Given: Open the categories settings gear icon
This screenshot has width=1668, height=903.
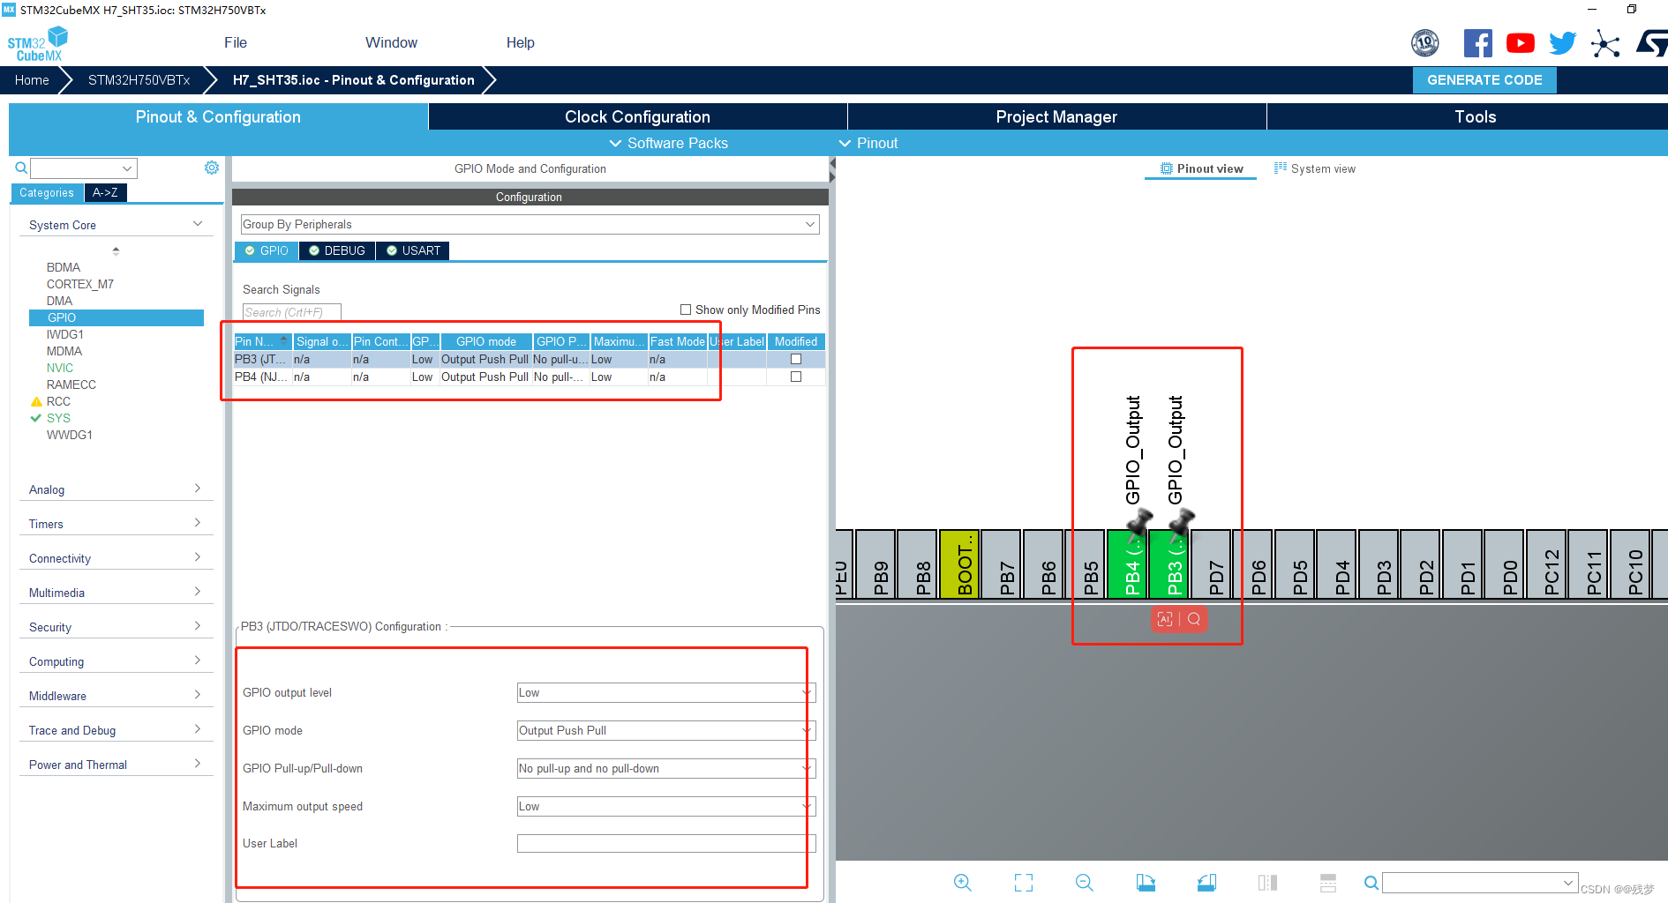Looking at the screenshot, I should point(212,168).
